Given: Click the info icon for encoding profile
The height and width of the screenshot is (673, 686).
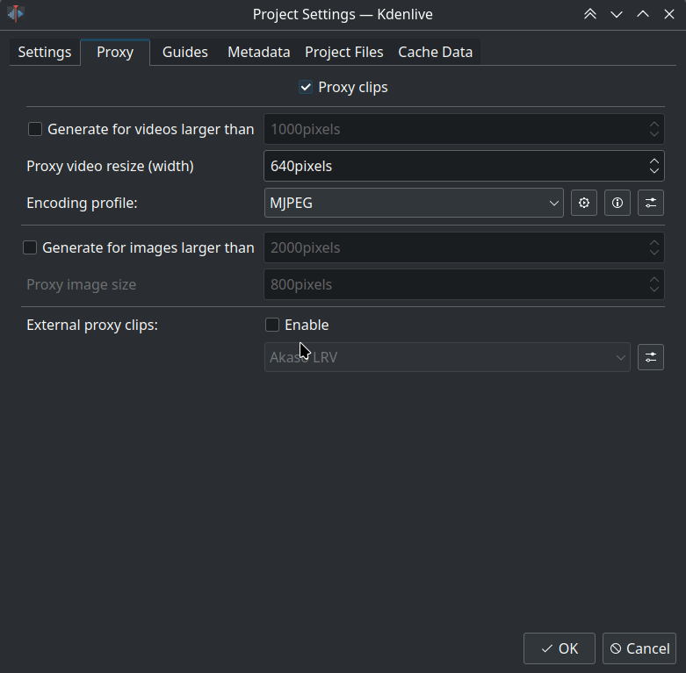Looking at the screenshot, I should click(617, 203).
